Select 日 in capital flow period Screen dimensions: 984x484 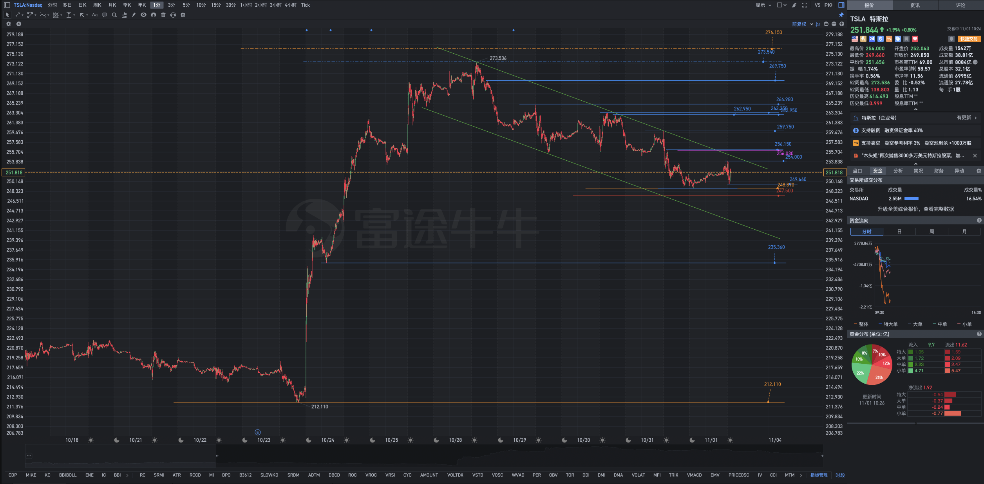pos(899,232)
